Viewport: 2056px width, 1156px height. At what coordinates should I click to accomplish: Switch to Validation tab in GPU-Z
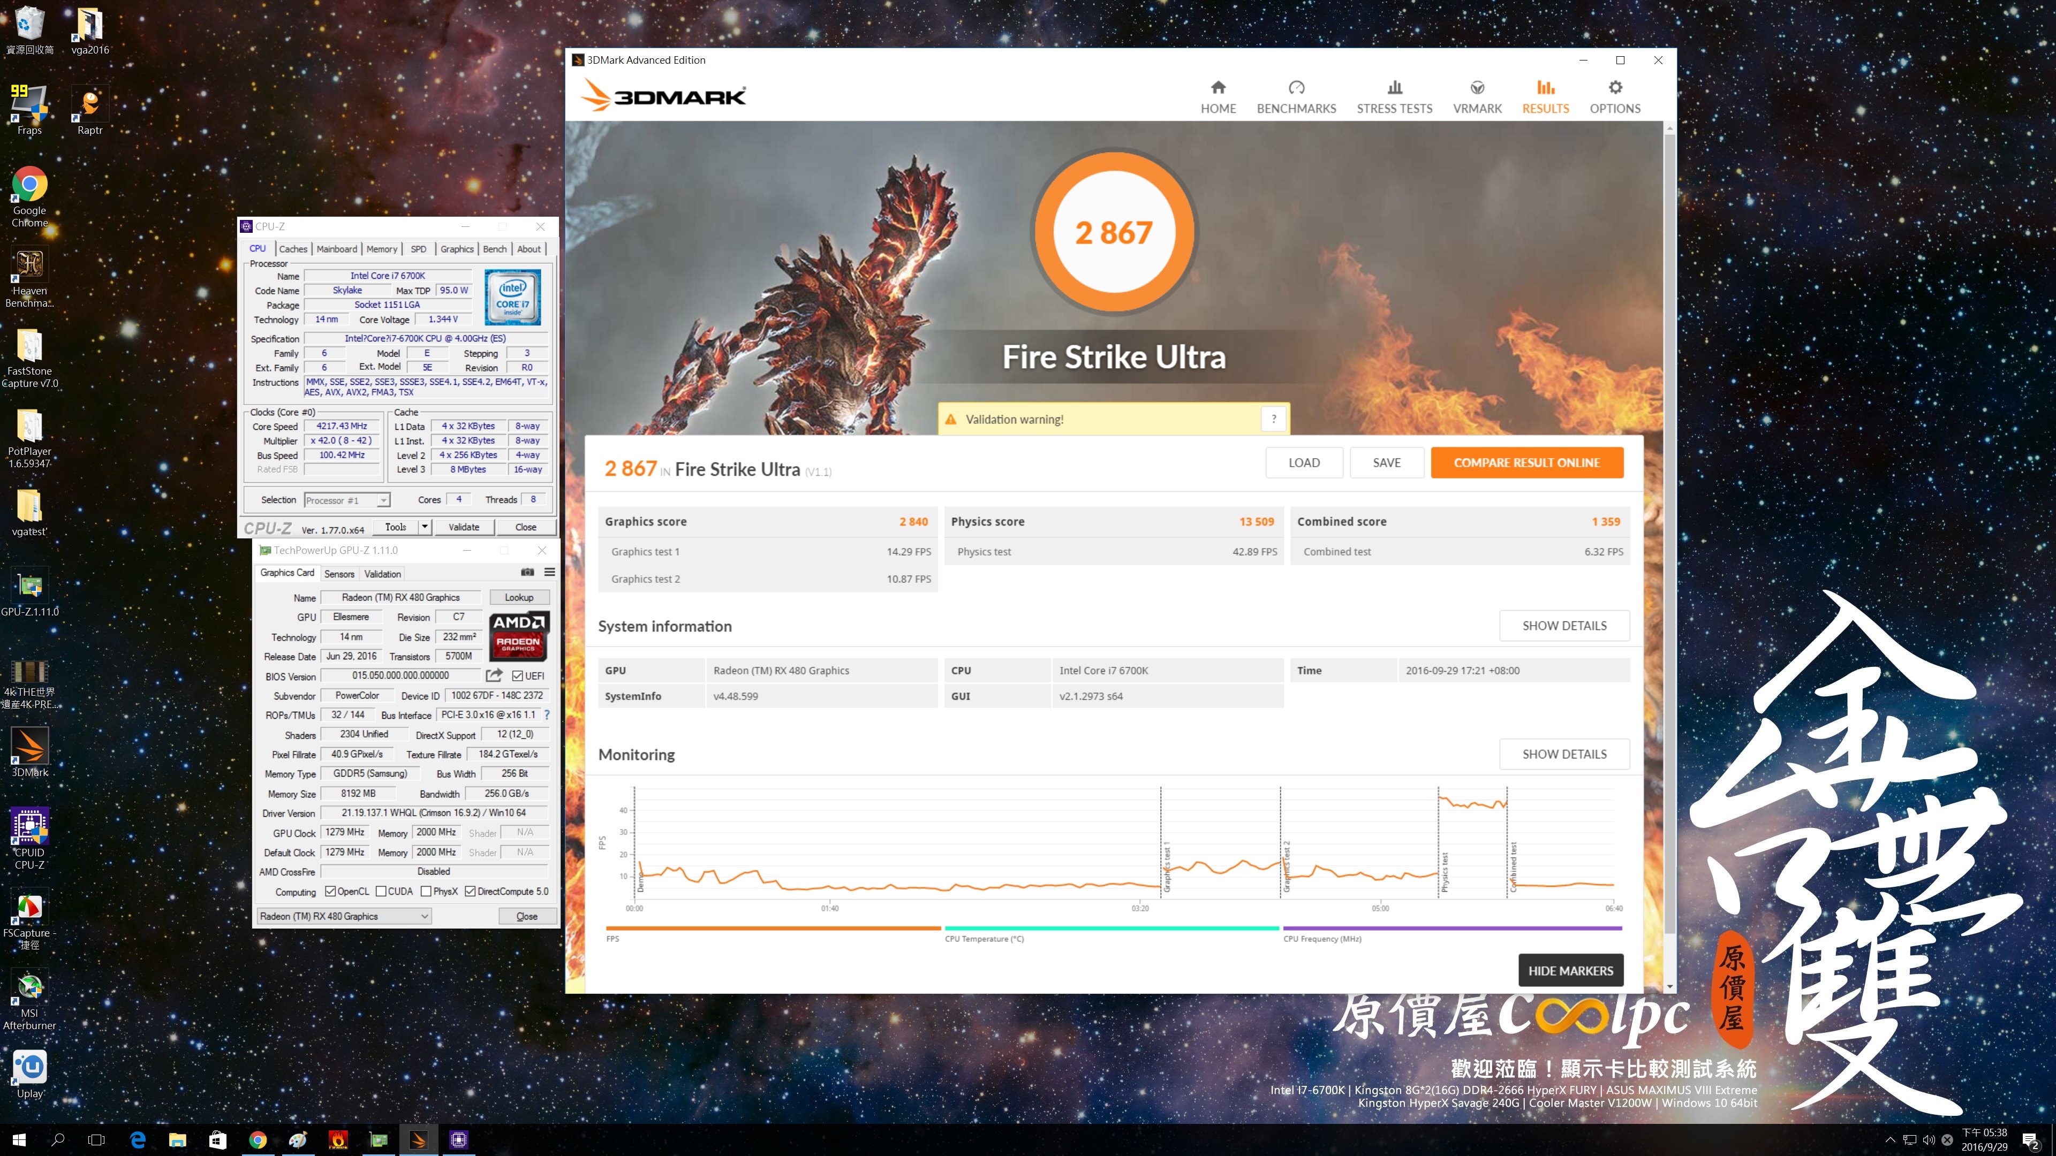click(382, 574)
